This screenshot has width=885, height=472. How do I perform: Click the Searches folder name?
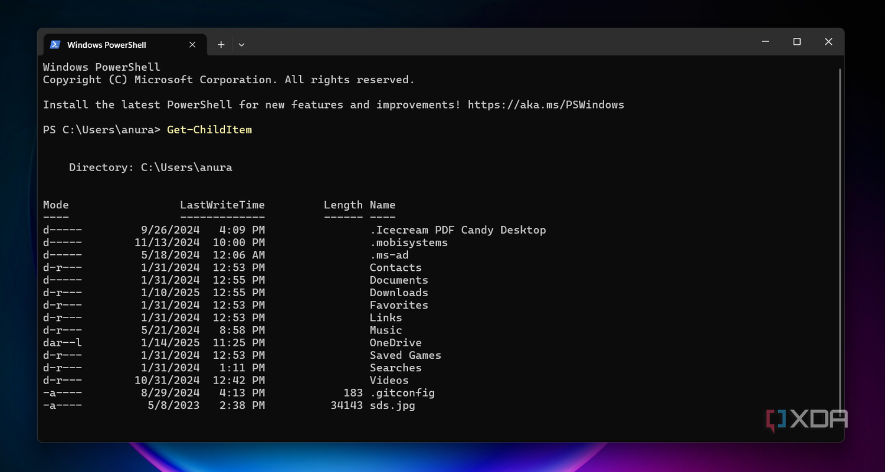click(x=396, y=368)
